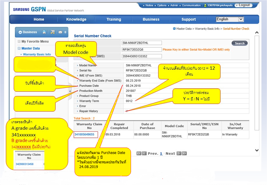Click the Options link at top

(162, 5)
